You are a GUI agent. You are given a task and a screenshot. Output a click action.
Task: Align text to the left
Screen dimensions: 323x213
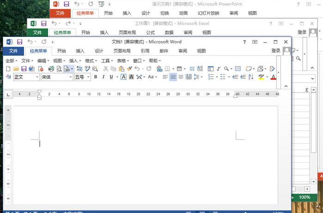point(165,77)
